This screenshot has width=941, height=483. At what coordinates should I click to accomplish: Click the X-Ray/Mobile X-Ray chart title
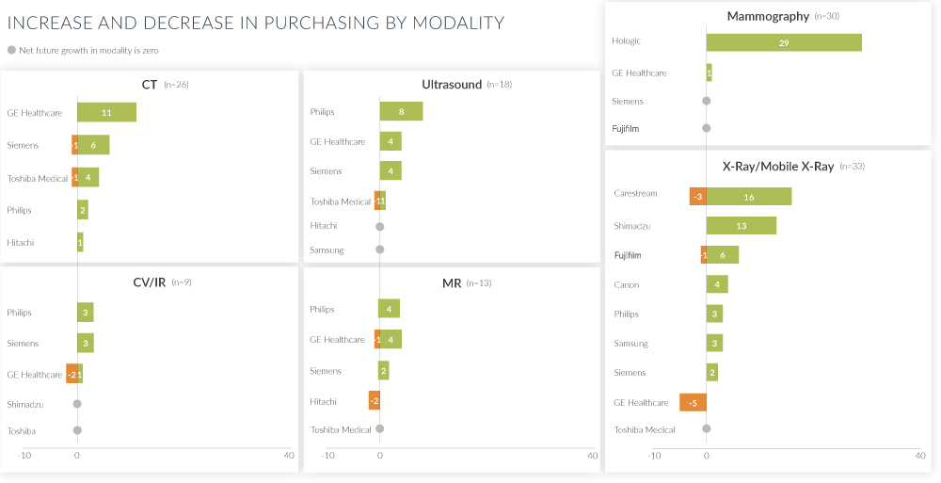(x=777, y=167)
